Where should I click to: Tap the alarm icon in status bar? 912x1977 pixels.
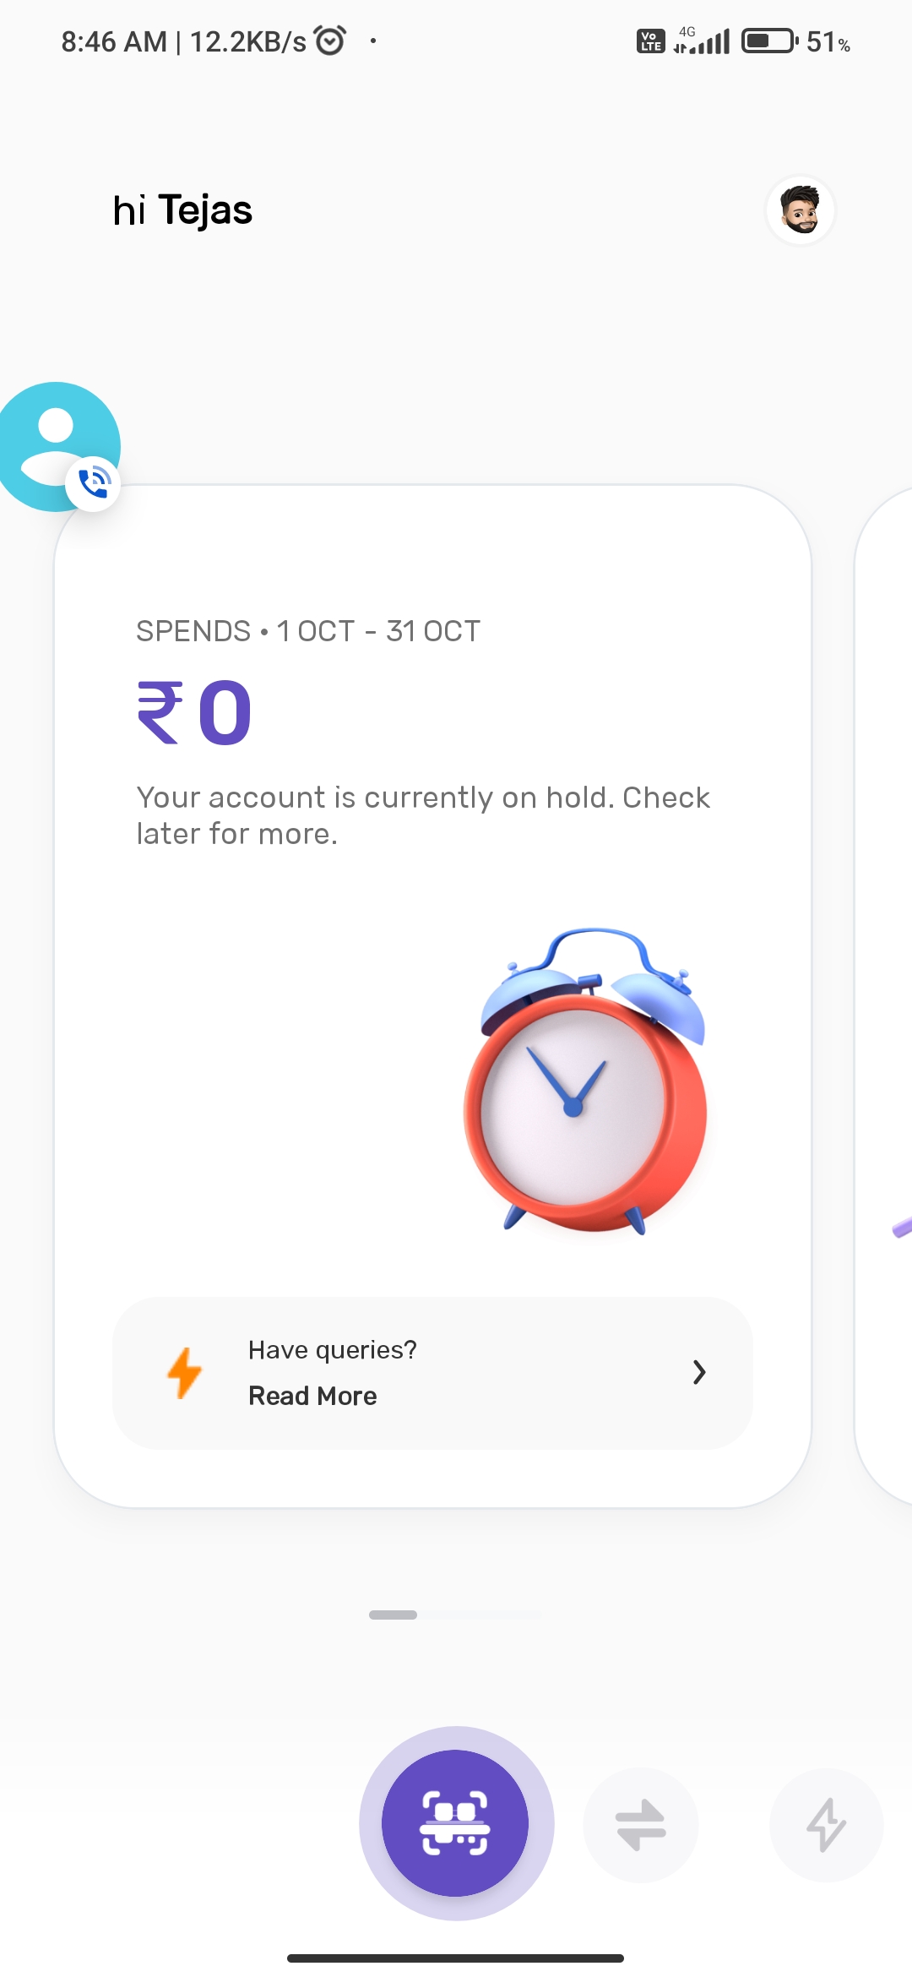[329, 41]
